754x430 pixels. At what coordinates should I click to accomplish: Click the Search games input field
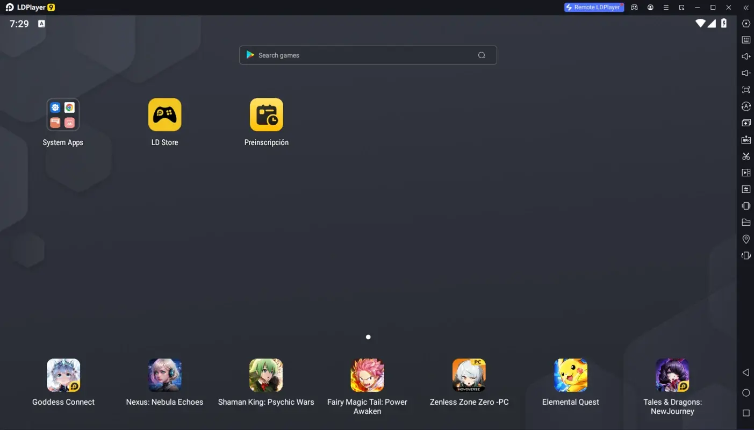pos(368,55)
